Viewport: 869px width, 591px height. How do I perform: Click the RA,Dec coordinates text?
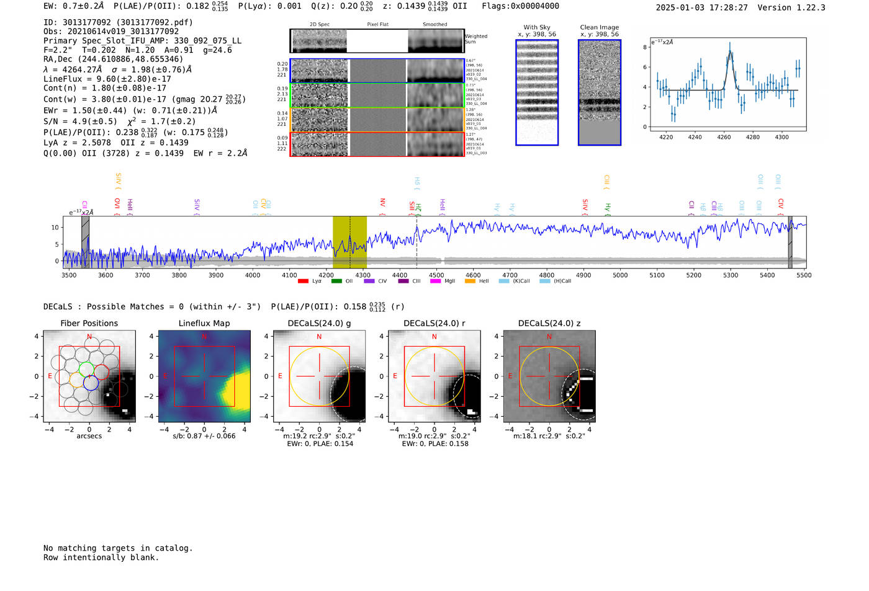coord(113,60)
